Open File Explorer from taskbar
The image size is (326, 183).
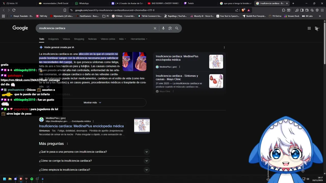pos(10,179)
